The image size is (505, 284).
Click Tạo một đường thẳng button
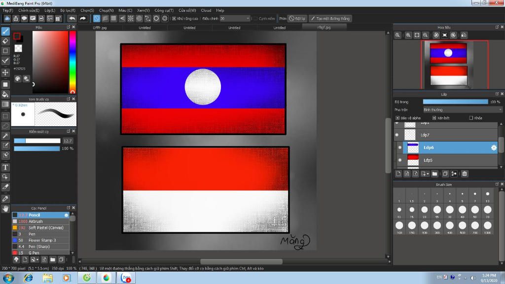point(330,19)
